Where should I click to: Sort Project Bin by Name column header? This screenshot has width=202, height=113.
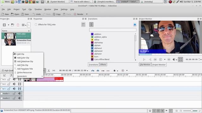click(16, 31)
